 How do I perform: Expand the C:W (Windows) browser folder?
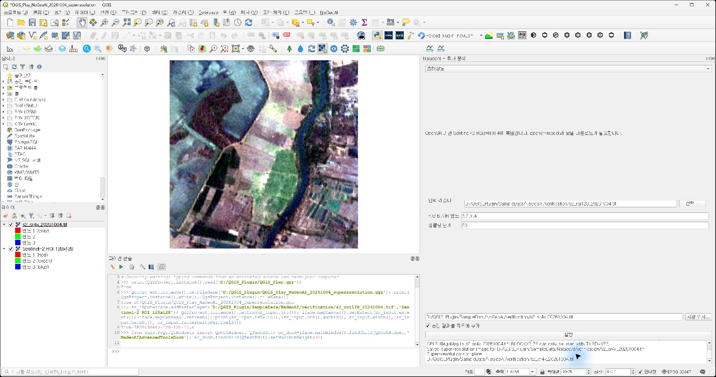pyautogui.click(x=3, y=100)
